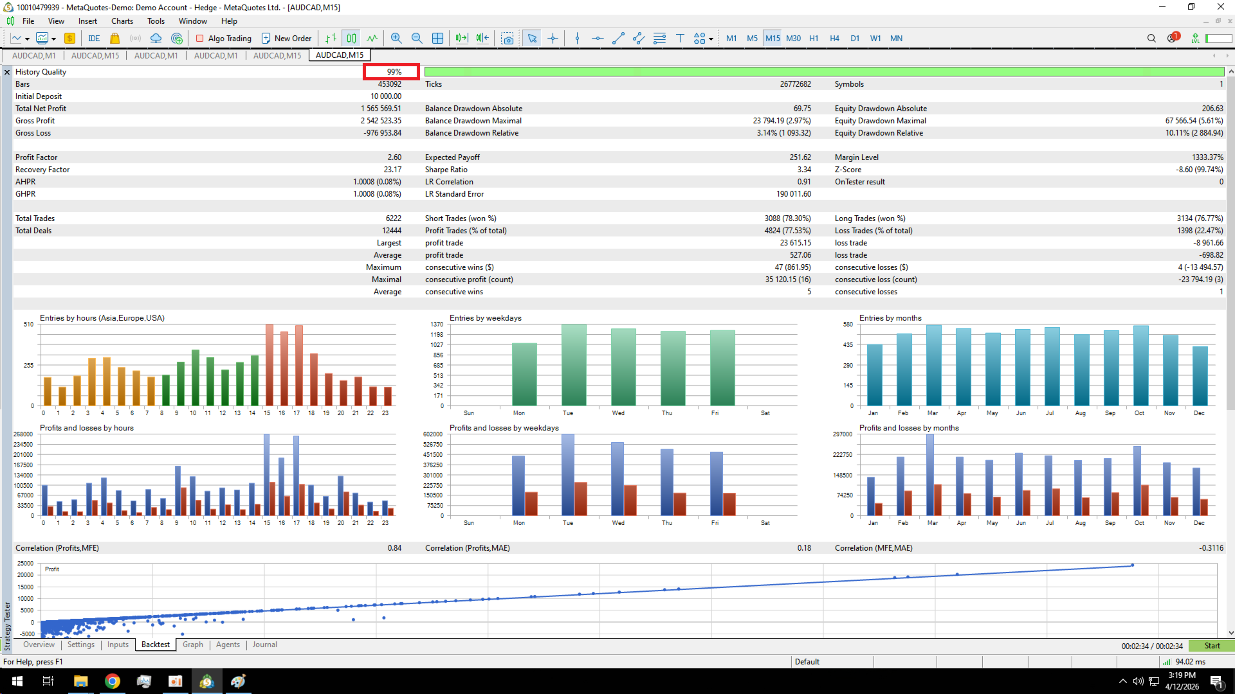The height and width of the screenshot is (694, 1235).
Task: Click the Market shopping bag icon
Action: (x=114, y=39)
